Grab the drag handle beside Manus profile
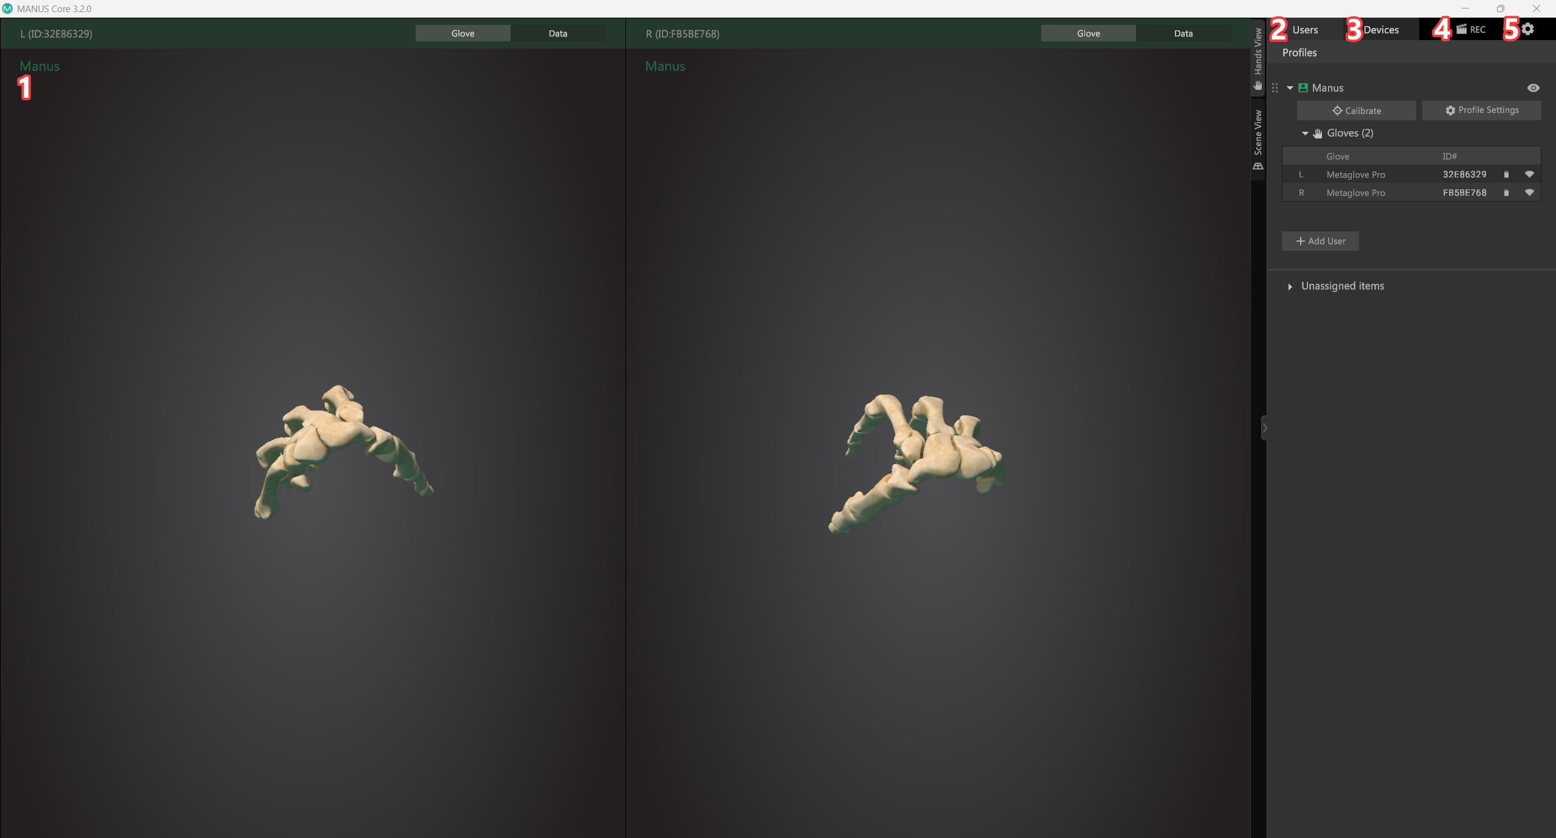1556x838 pixels. [1275, 88]
